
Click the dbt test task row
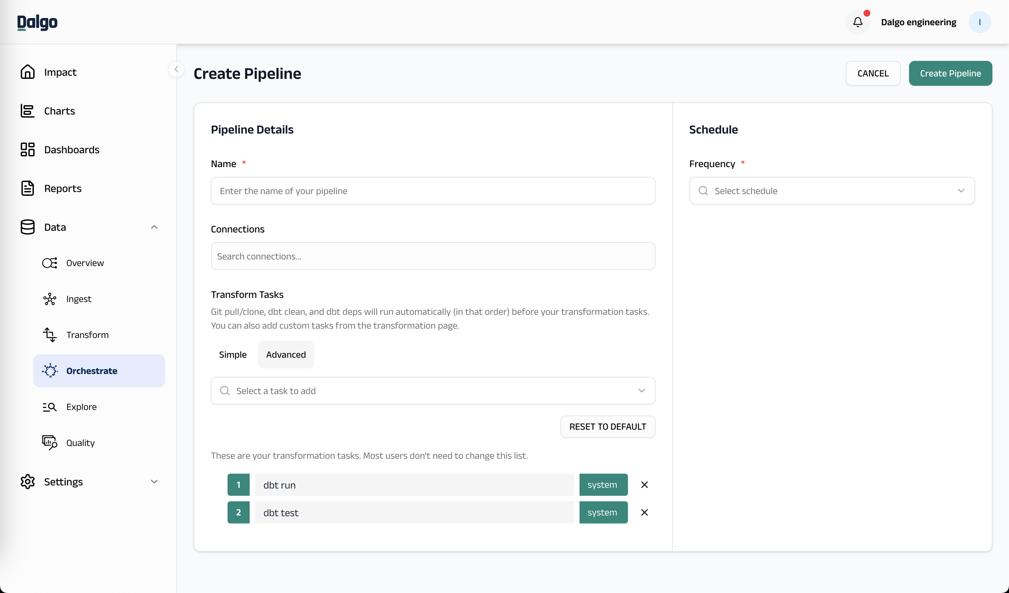coord(414,512)
